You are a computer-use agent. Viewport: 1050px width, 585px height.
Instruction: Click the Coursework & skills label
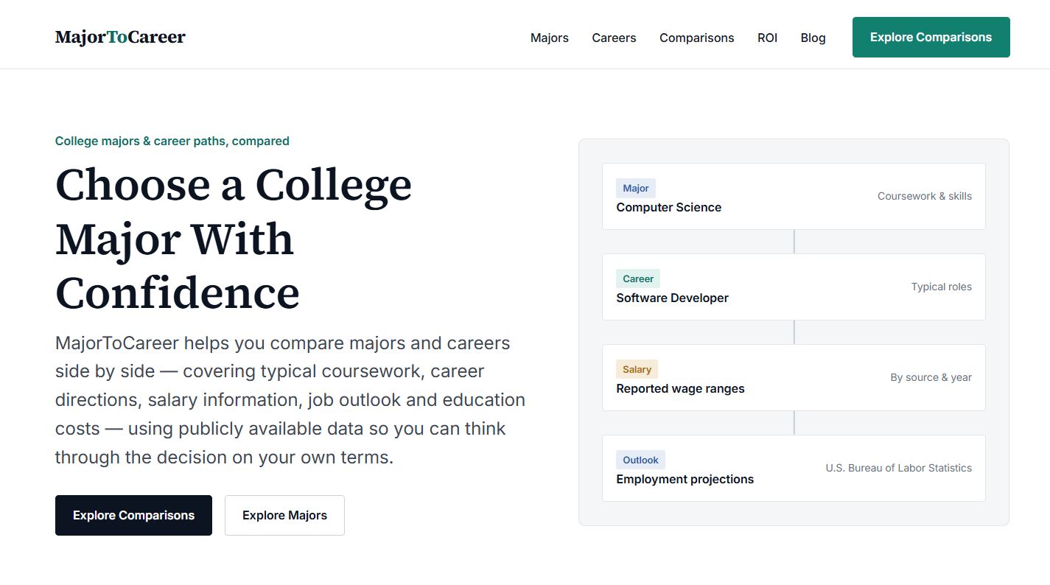pyautogui.click(x=924, y=196)
